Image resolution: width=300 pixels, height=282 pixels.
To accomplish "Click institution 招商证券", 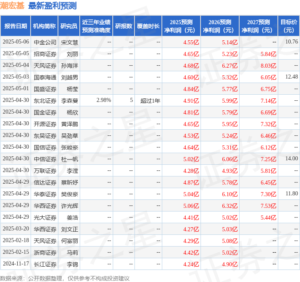I will 45,54.
